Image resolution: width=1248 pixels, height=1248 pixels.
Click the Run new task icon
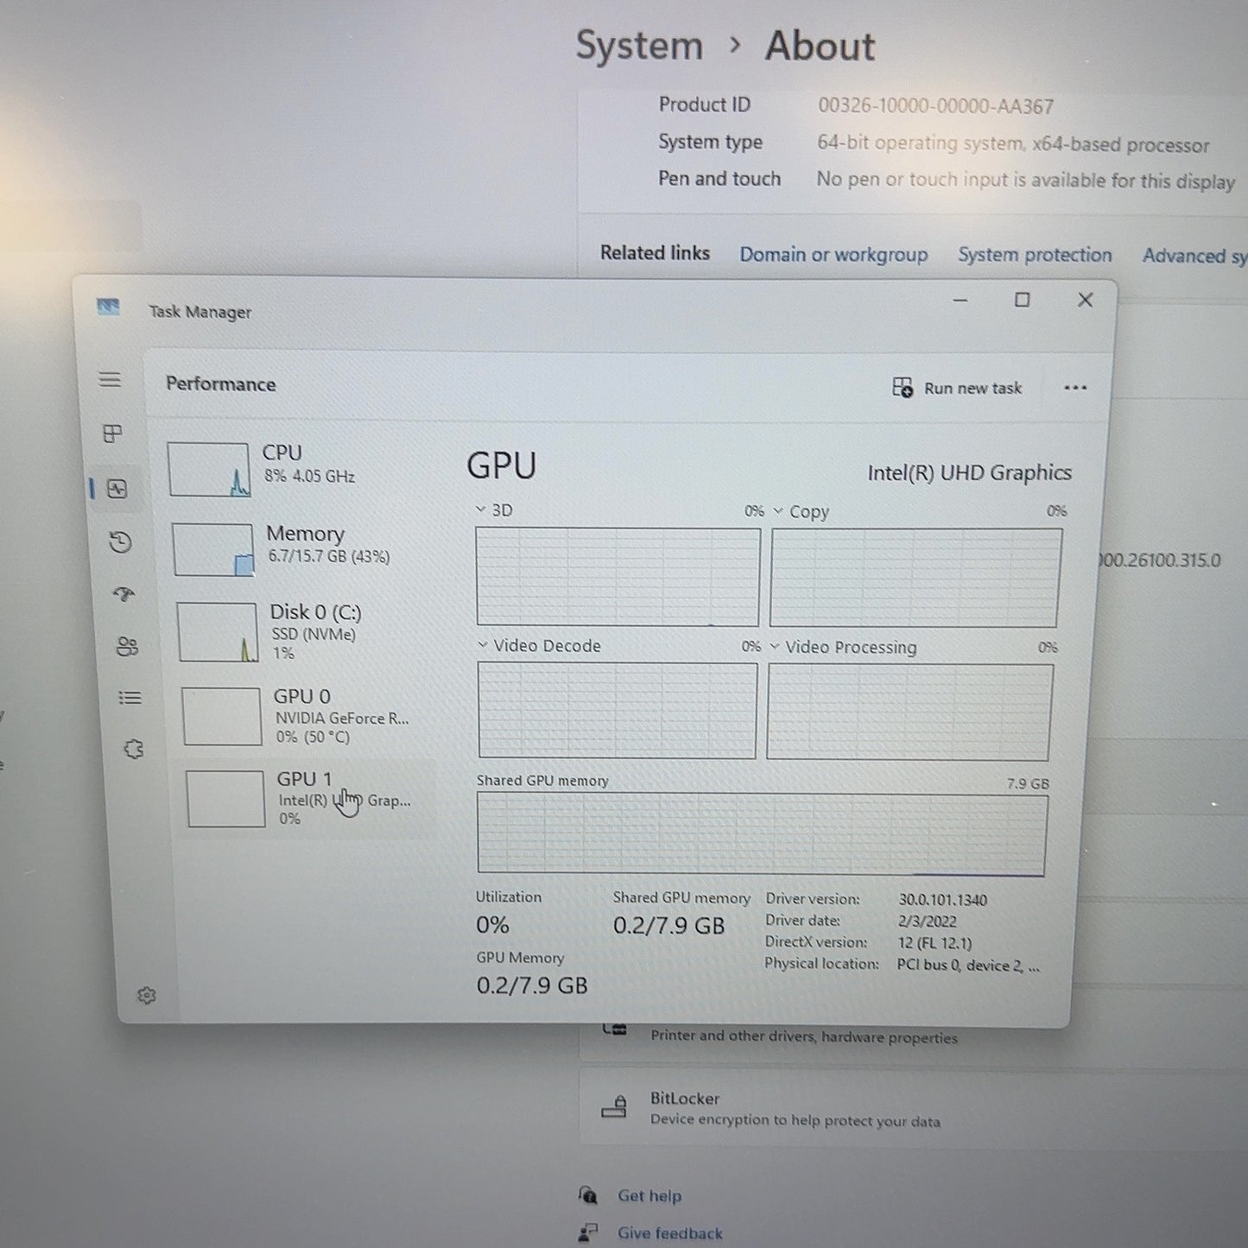coord(903,387)
